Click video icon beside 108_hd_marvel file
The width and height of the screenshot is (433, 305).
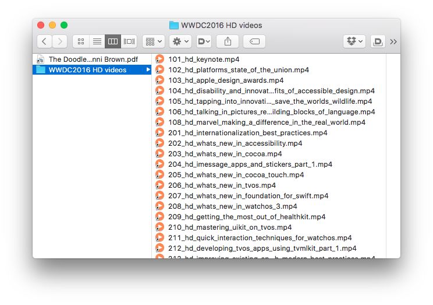pos(159,122)
